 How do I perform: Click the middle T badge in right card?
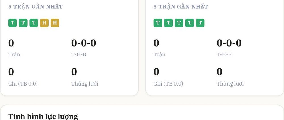[179, 23]
